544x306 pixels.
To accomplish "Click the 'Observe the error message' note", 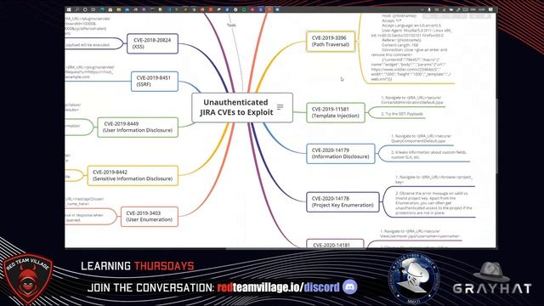I will [433, 203].
